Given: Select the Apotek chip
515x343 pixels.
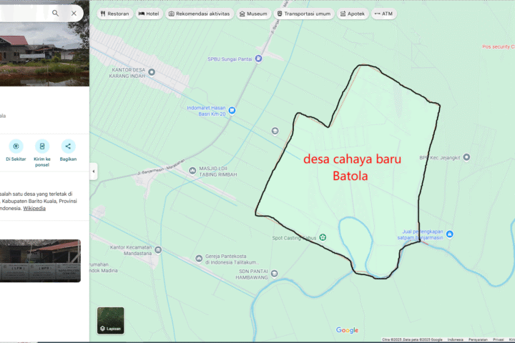Looking at the screenshot, I should pos(353,14).
